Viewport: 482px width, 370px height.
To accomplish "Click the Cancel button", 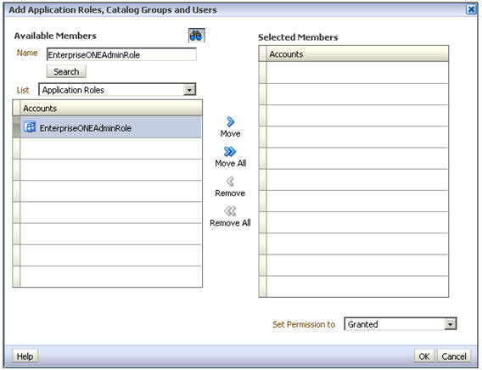I will [454, 356].
